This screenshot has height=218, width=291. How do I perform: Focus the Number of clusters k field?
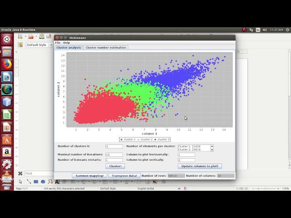coord(114,146)
